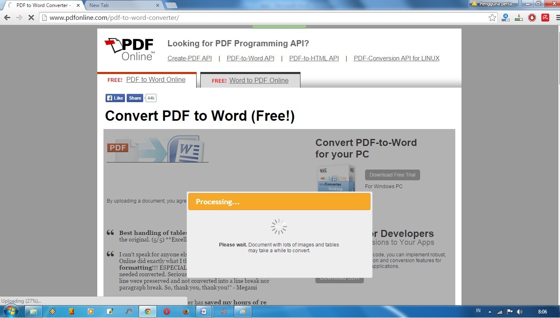Switch to PDF to Word Converter browser tab
This screenshot has height=318, width=560.
[x=43, y=5]
